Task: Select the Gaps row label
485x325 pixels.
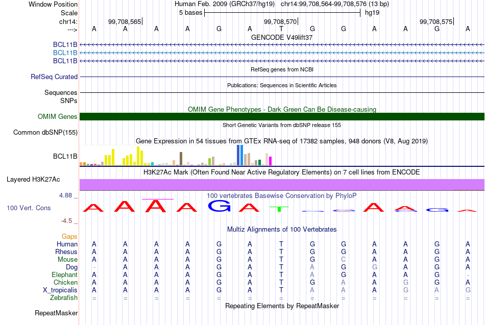Action: 69,237
